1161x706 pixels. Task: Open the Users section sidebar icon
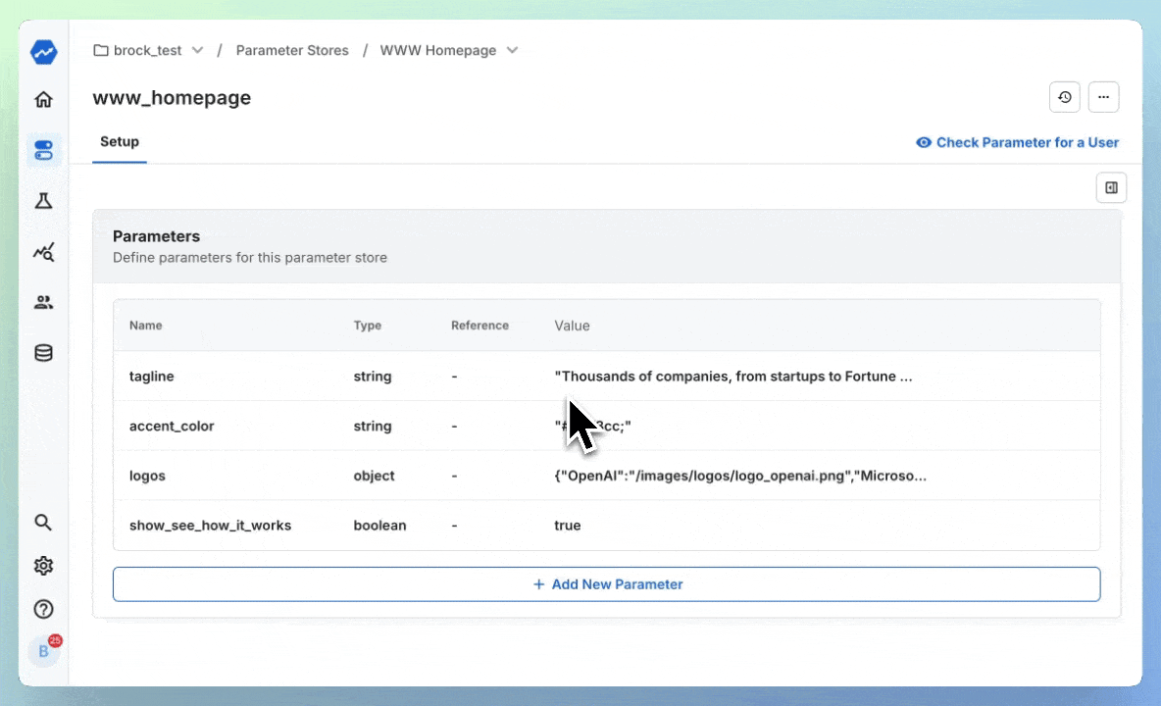(43, 302)
